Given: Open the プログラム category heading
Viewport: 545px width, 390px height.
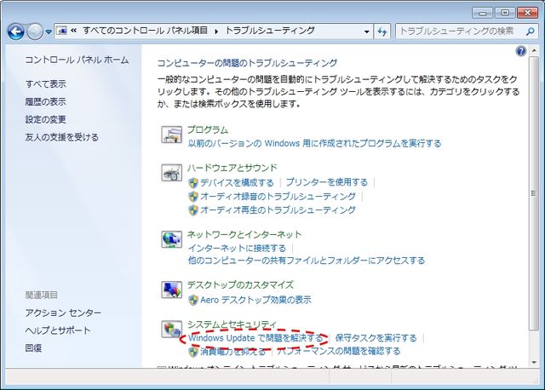Looking at the screenshot, I should click(x=208, y=129).
